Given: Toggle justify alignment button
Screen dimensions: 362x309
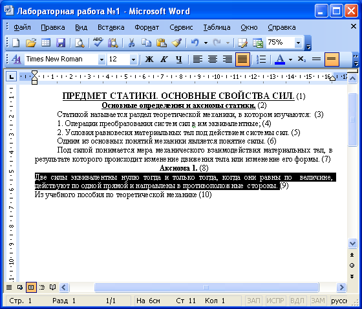Looking at the screenshot, I should [x=242, y=59].
